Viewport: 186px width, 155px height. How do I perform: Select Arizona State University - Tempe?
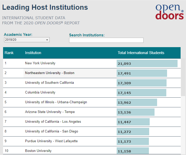point(50,112)
